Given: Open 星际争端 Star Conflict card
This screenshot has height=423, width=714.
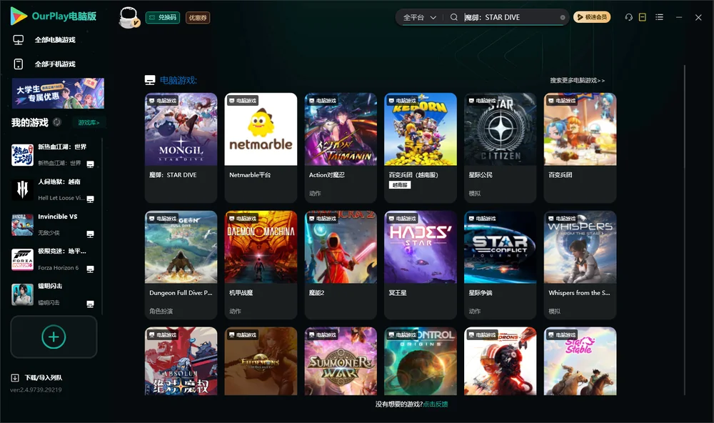Looking at the screenshot, I should [500, 265].
